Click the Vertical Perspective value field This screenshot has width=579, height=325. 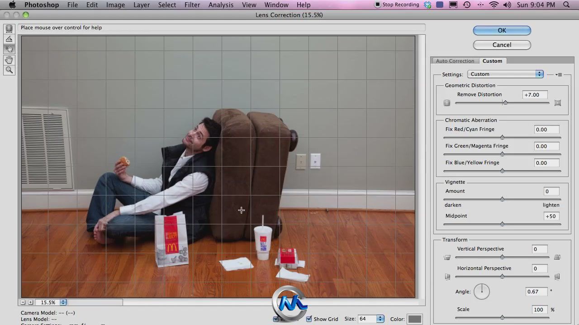tap(540, 249)
